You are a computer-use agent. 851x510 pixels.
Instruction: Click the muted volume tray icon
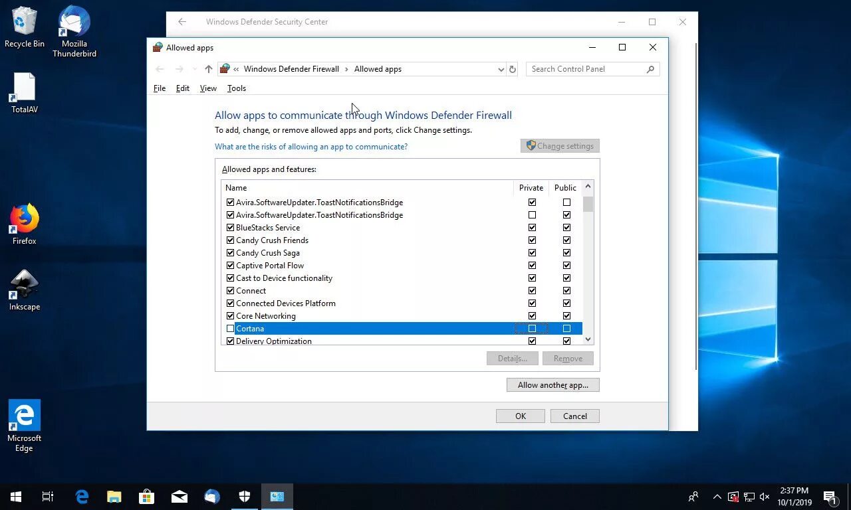point(765,497)
